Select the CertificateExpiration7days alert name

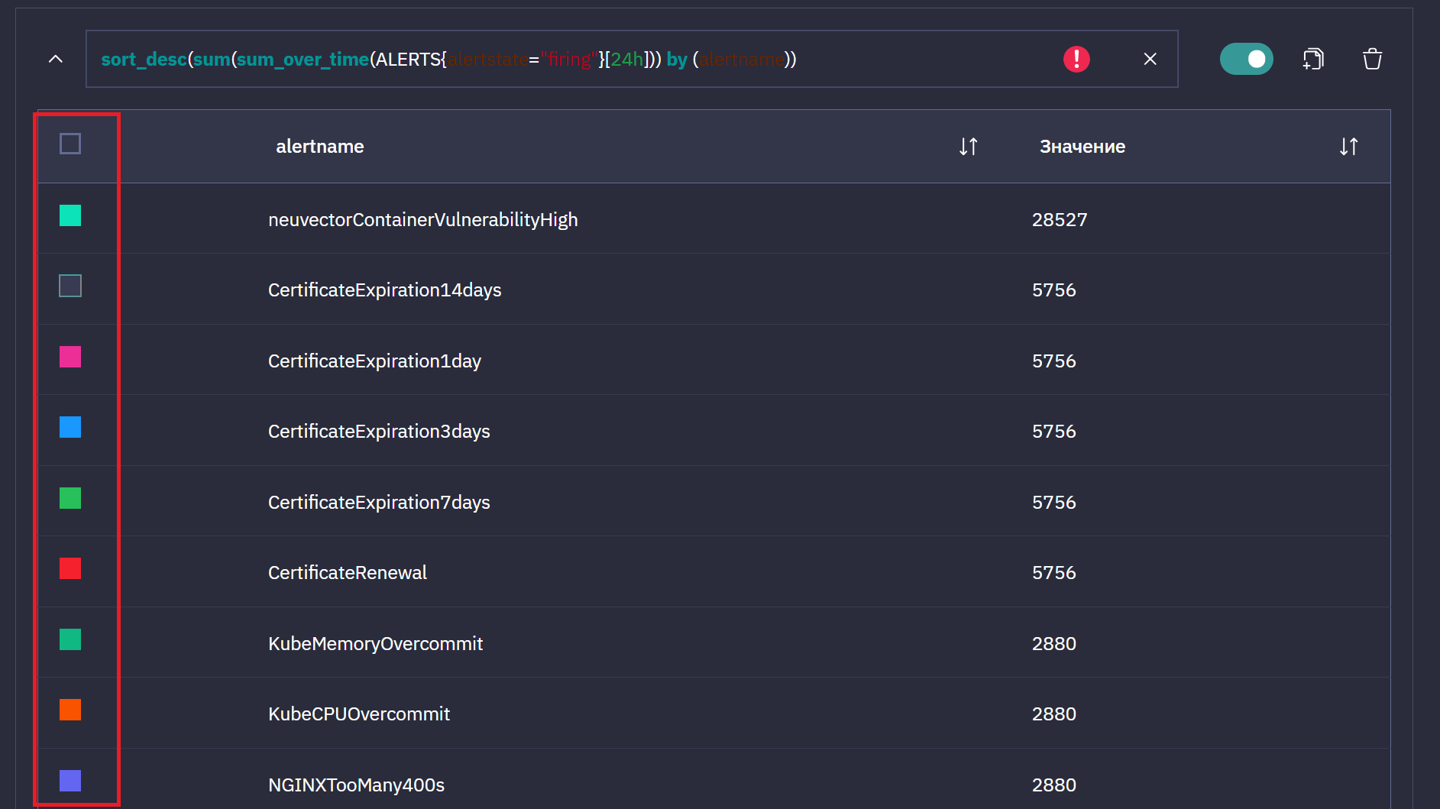(379, 503)
